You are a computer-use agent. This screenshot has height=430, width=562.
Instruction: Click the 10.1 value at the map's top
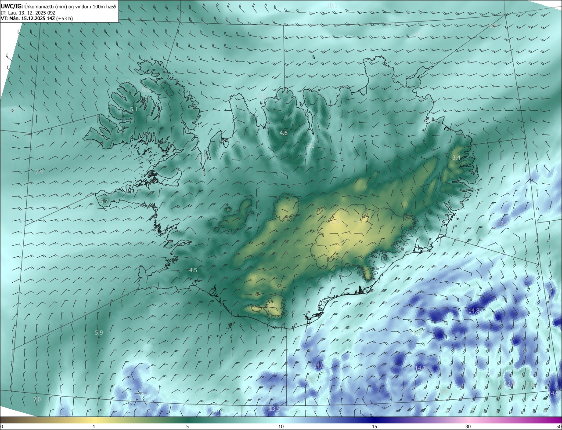(332, 6)
